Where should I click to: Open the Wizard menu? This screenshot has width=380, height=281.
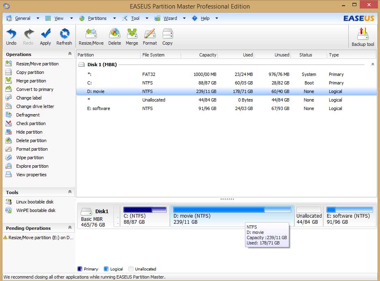(x=170, y=18)
